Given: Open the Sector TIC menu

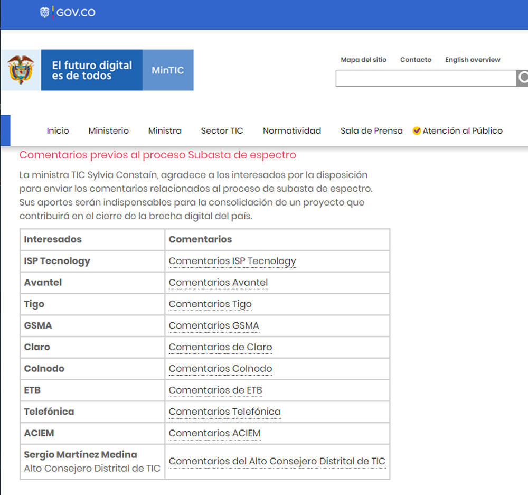Looking at the screenshot, I should pyautogui.click(x=222, y=130).
